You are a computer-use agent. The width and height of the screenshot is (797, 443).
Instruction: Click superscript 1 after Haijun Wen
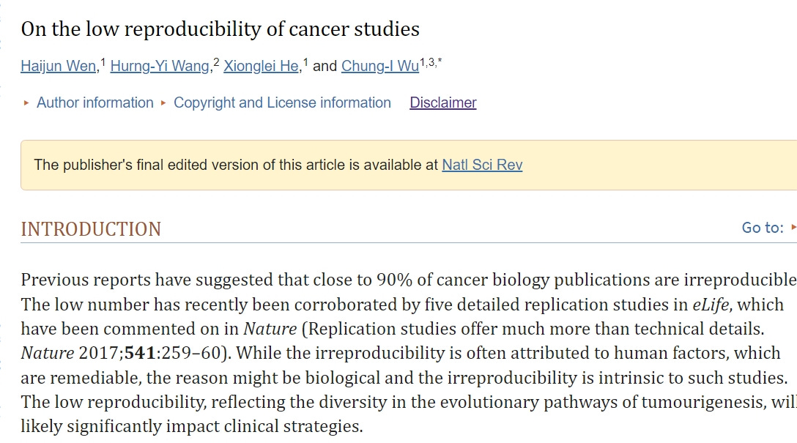[103, 62]
